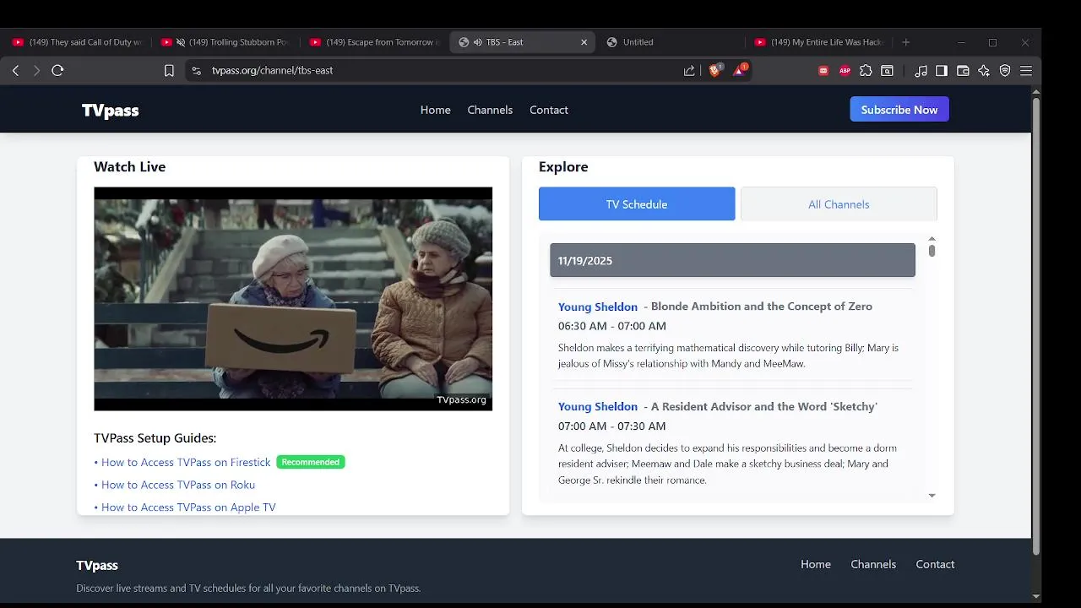Bookmark this page with the bookmark icon
Screen dimensions: 1081x608
169,71
